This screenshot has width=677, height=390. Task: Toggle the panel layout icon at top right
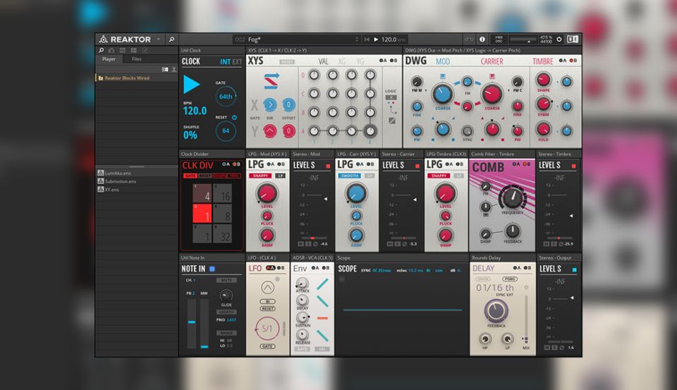(x=573, y=39)
